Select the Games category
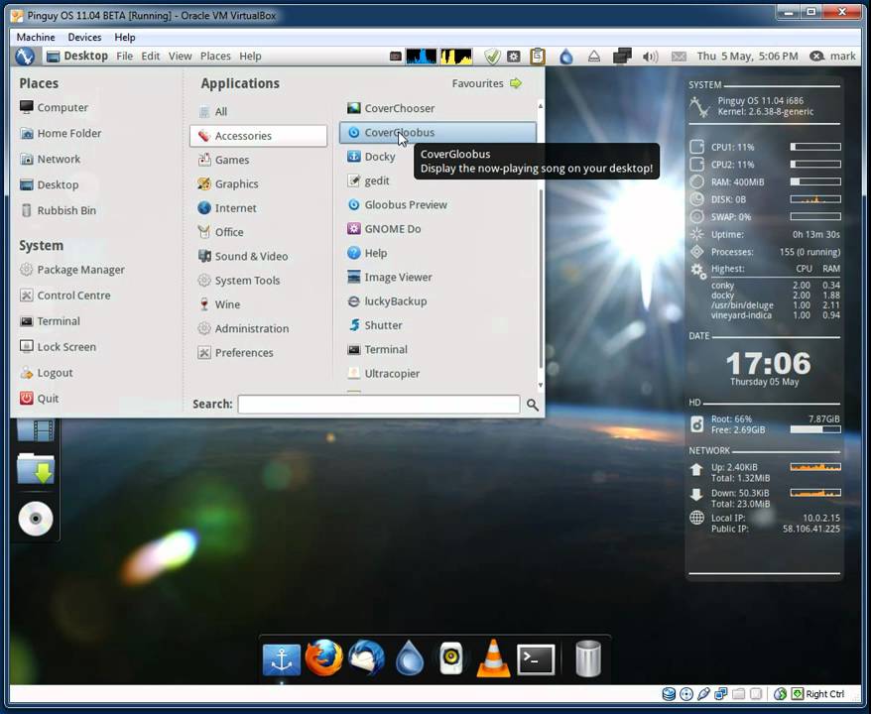Image resolution: width=871 pixels, height=714 pixels. click(258, 160)
